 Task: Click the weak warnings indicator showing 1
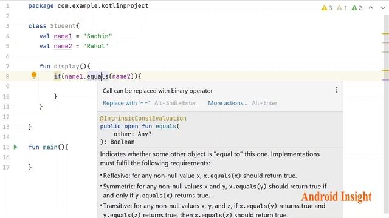[342, 8]
